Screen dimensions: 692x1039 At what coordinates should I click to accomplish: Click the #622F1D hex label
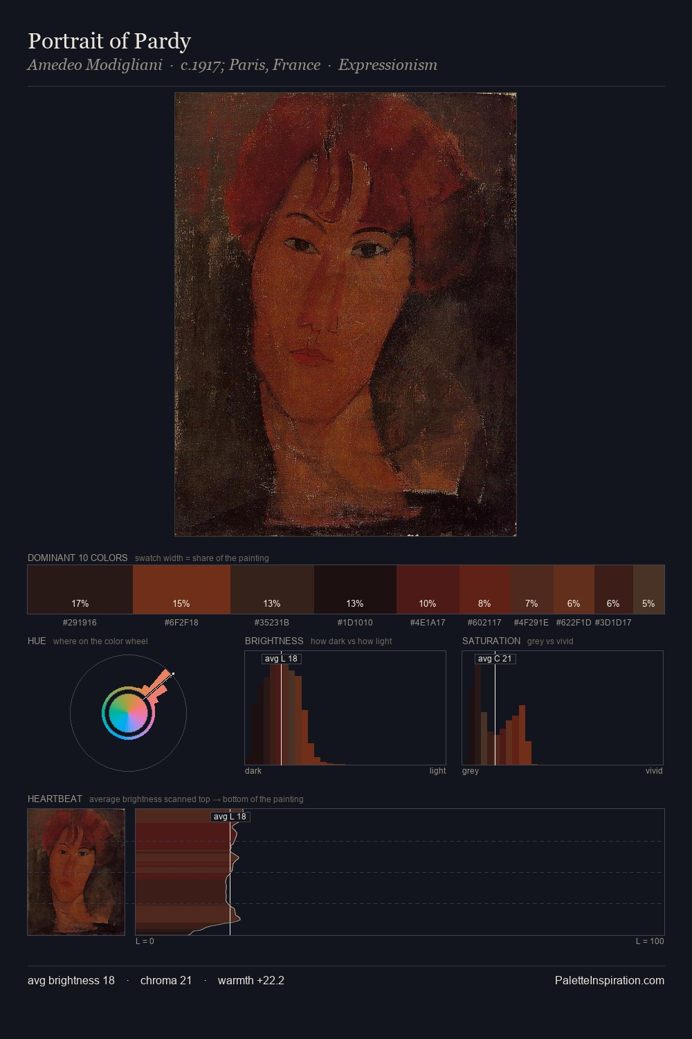click(574, 623)
